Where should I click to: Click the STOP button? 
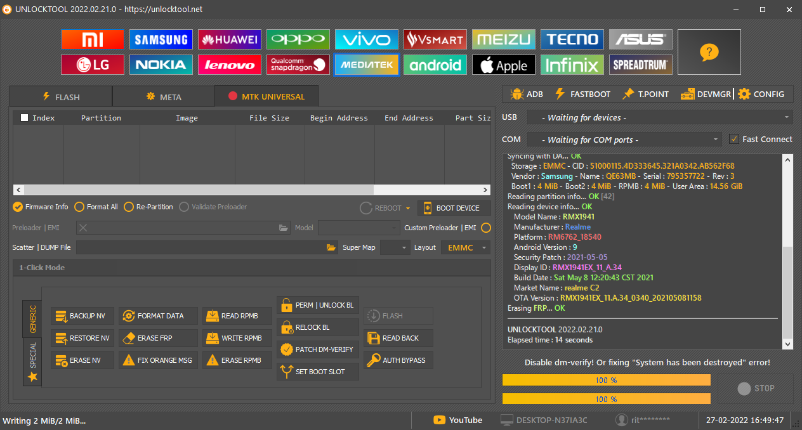coord(756,389)
